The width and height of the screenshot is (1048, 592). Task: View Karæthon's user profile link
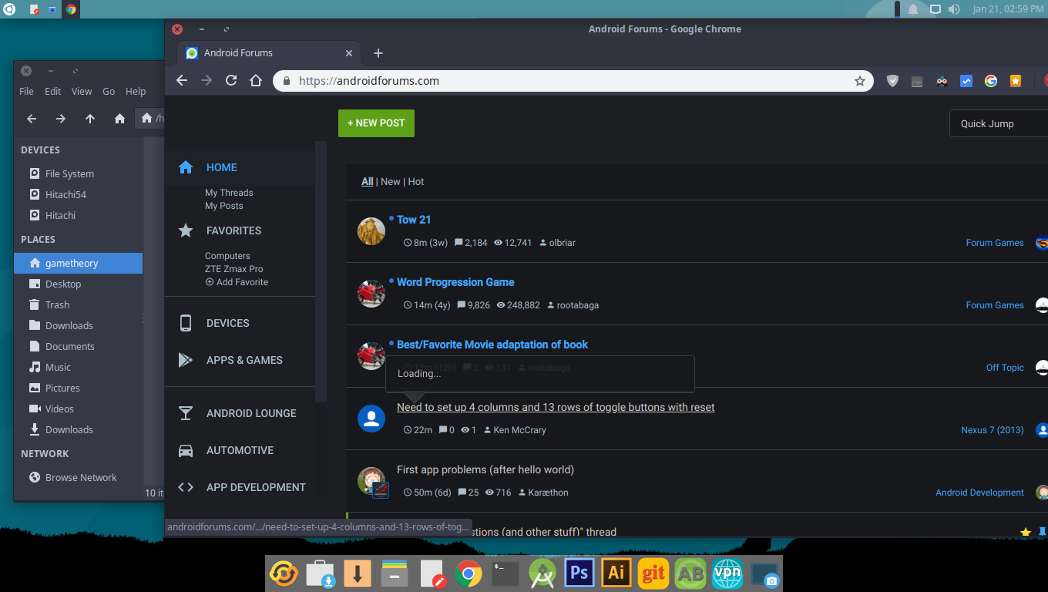click(548, 493)
